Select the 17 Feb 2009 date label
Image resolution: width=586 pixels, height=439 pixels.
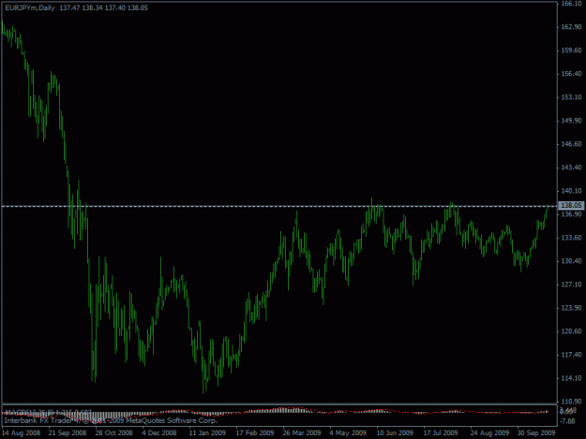(x=255, y=433)
